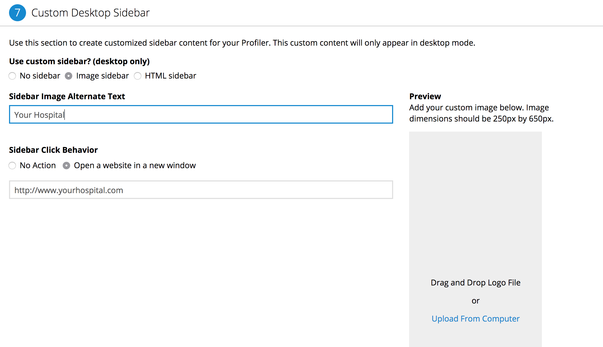Image resolution: width=603 pixels, height=347 pixels.
Task: Choose the HTML sidebar radio option
Action: coord(138,76)
